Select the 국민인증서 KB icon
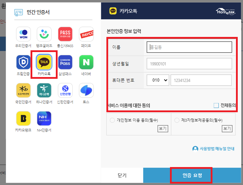 tap(24, 90)
